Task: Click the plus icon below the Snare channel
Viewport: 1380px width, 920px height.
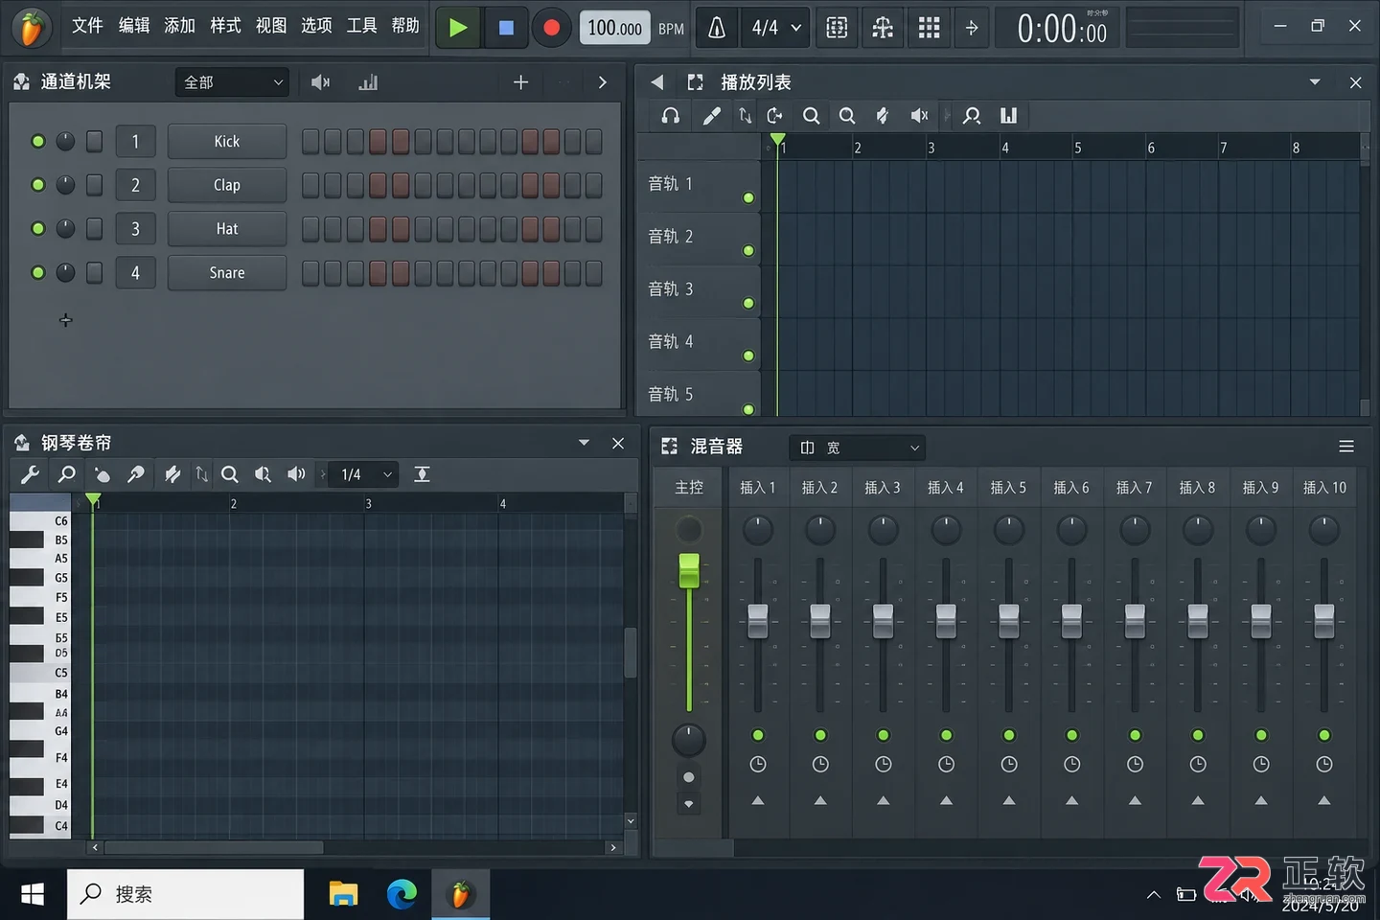Action: [x=65, y=320]
